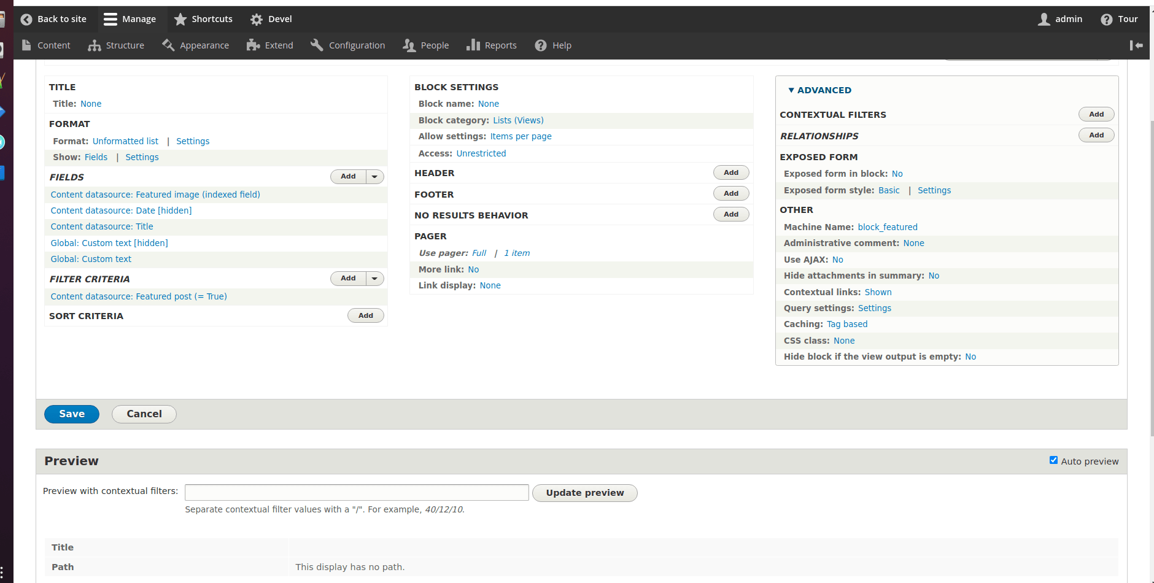Open Format Settings link
1154x583 pixels.
click(193, 141)
